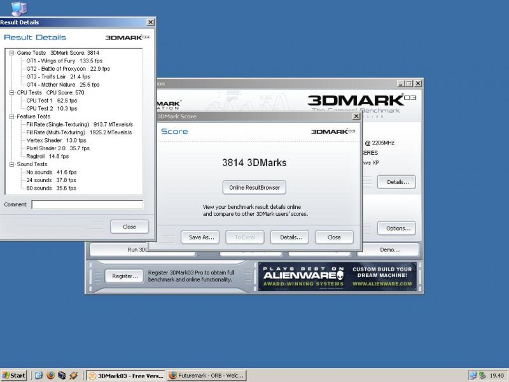This screenshot has height=382, width=509.
Task: Click the Result Details title bar X
Action: (x=150, y=22)
